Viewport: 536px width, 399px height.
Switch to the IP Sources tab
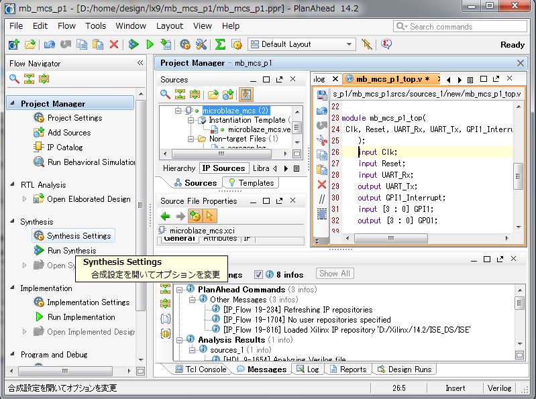coord(223,168)
